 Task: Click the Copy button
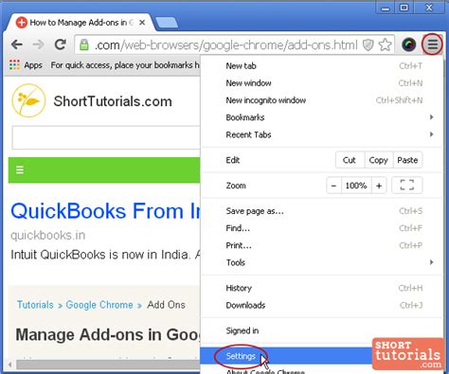pos(378,160)
